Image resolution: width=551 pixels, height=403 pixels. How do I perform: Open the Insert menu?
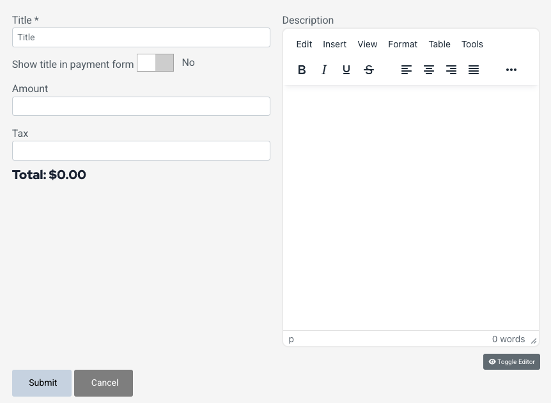(x=334, y=44)
